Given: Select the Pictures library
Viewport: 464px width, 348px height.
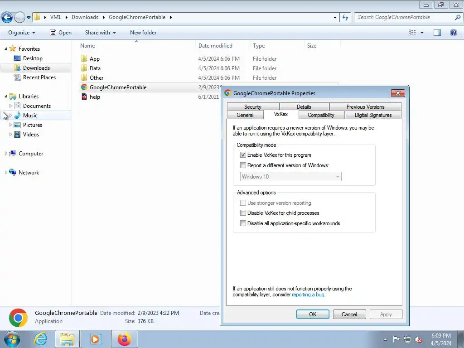Looking at the screenshot, I should point(33,125).
